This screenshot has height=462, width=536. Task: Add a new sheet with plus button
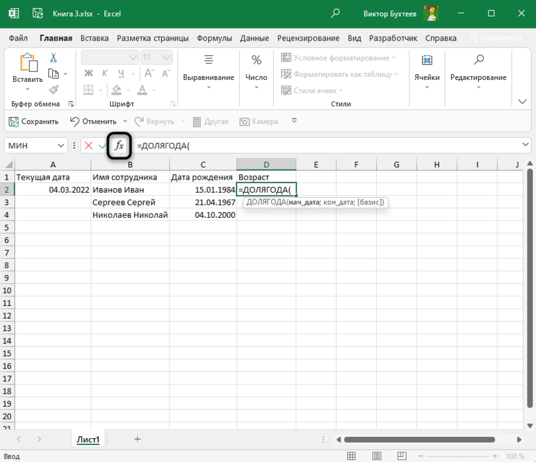pos(137,439)
